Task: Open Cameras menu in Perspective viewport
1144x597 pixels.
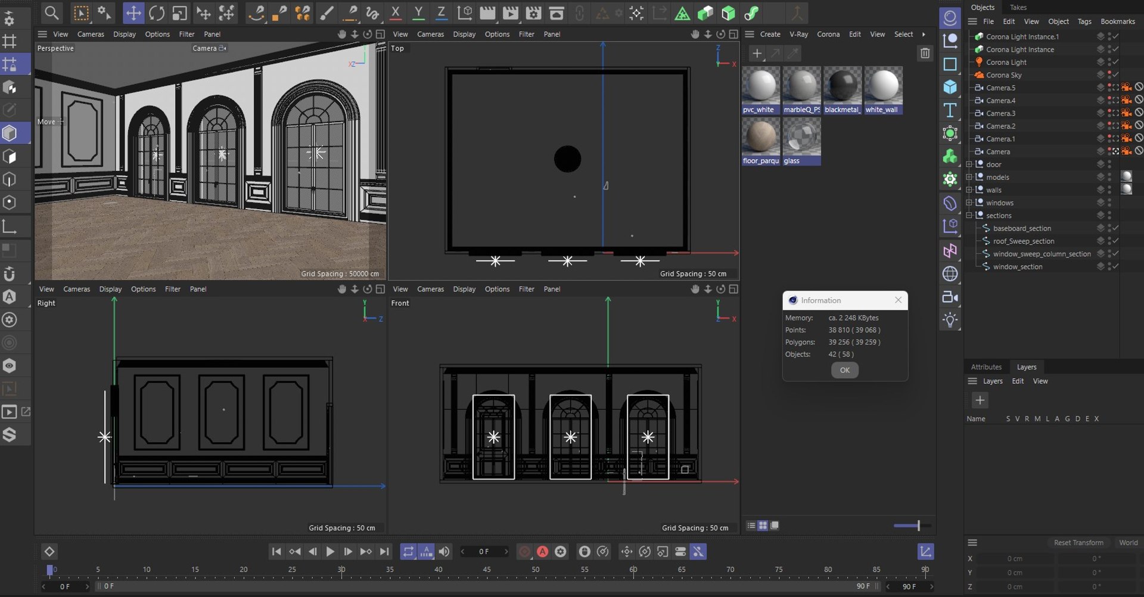Action: pos(91,35)
